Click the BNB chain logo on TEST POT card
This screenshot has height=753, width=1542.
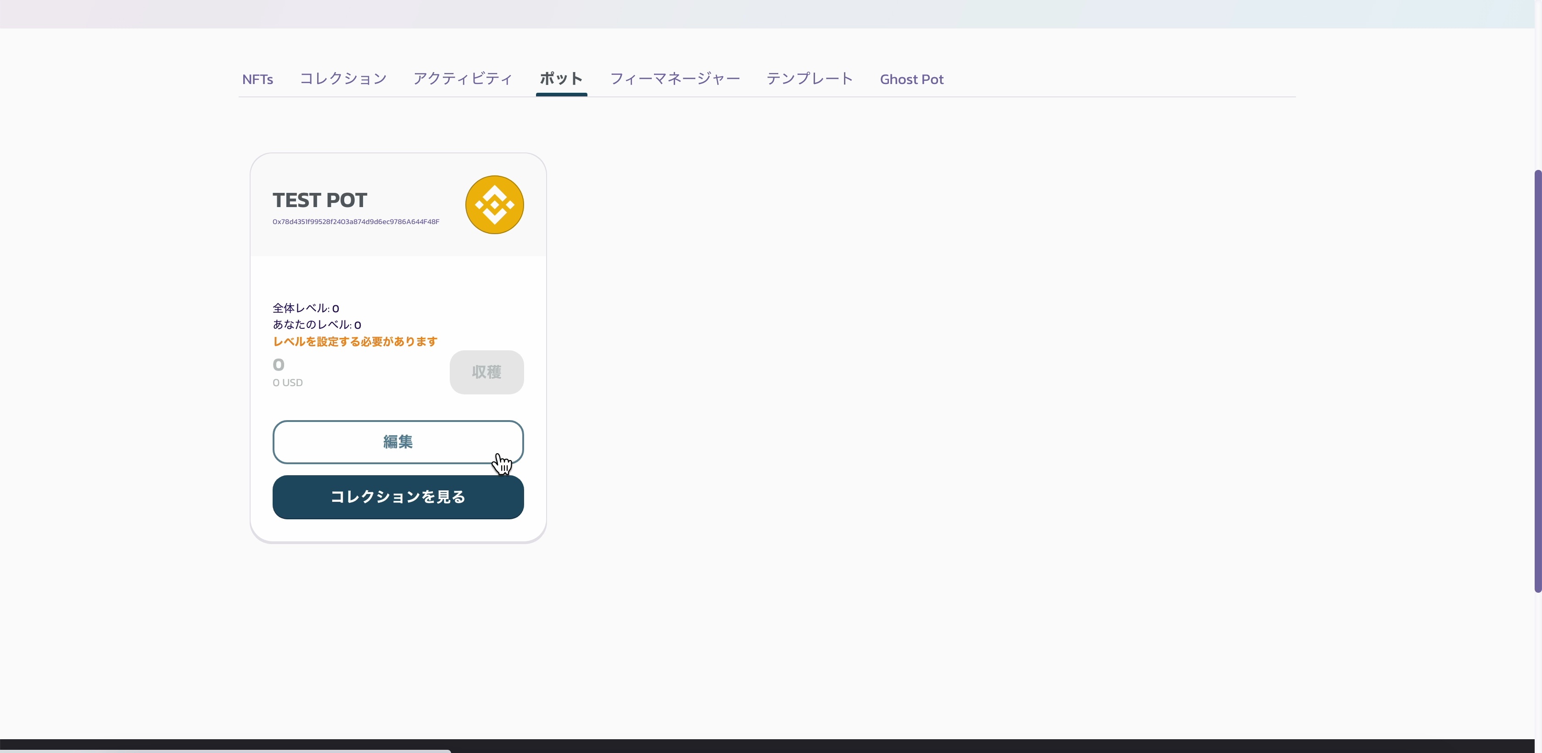click(494, 205)
